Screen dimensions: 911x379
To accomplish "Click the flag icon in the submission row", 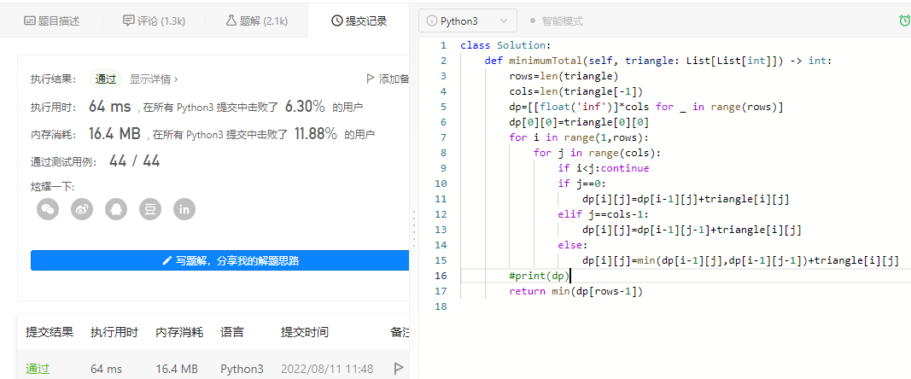I will pyautogui.click(x=399, y=369).
